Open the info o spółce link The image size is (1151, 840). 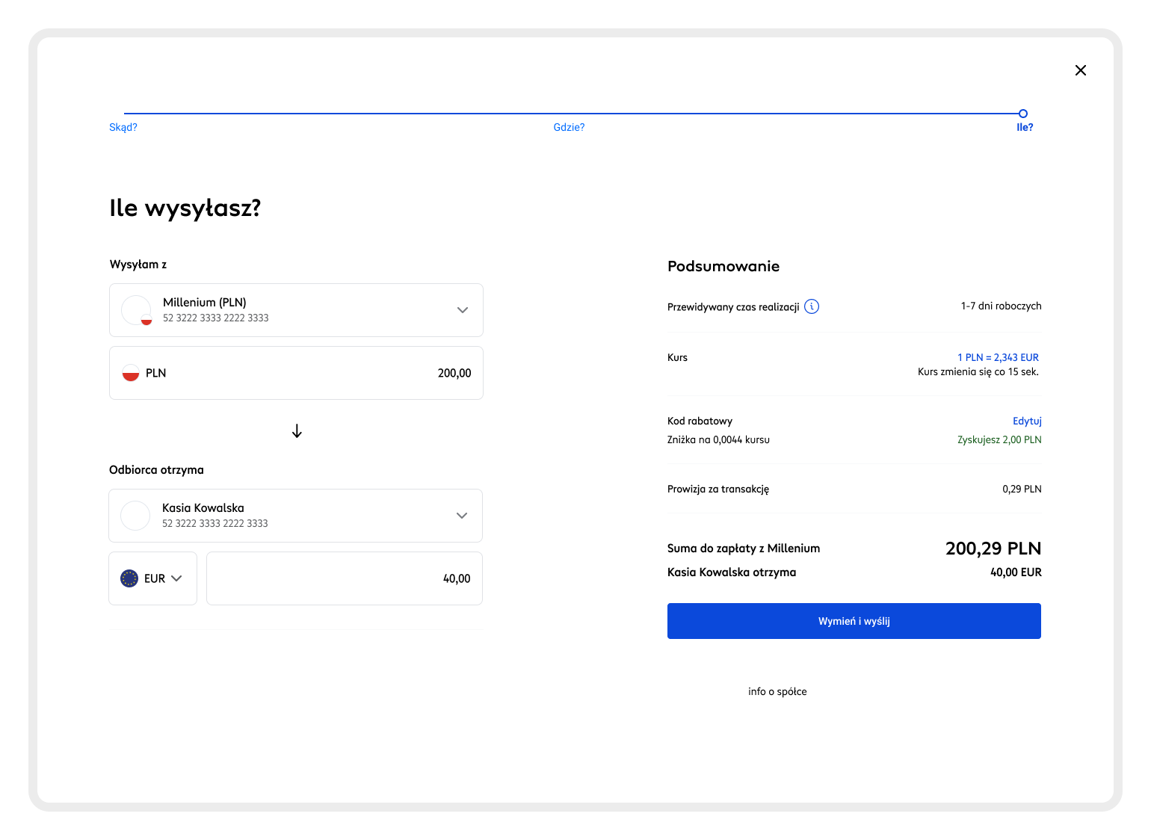(777, 691)
